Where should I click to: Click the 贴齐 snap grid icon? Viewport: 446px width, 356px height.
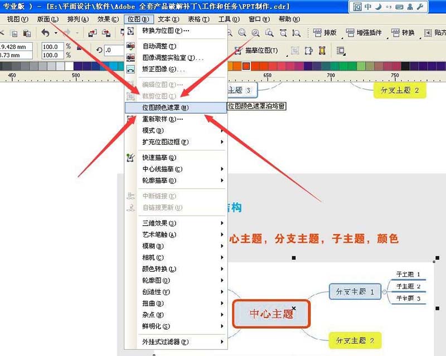tap(428, 33)
